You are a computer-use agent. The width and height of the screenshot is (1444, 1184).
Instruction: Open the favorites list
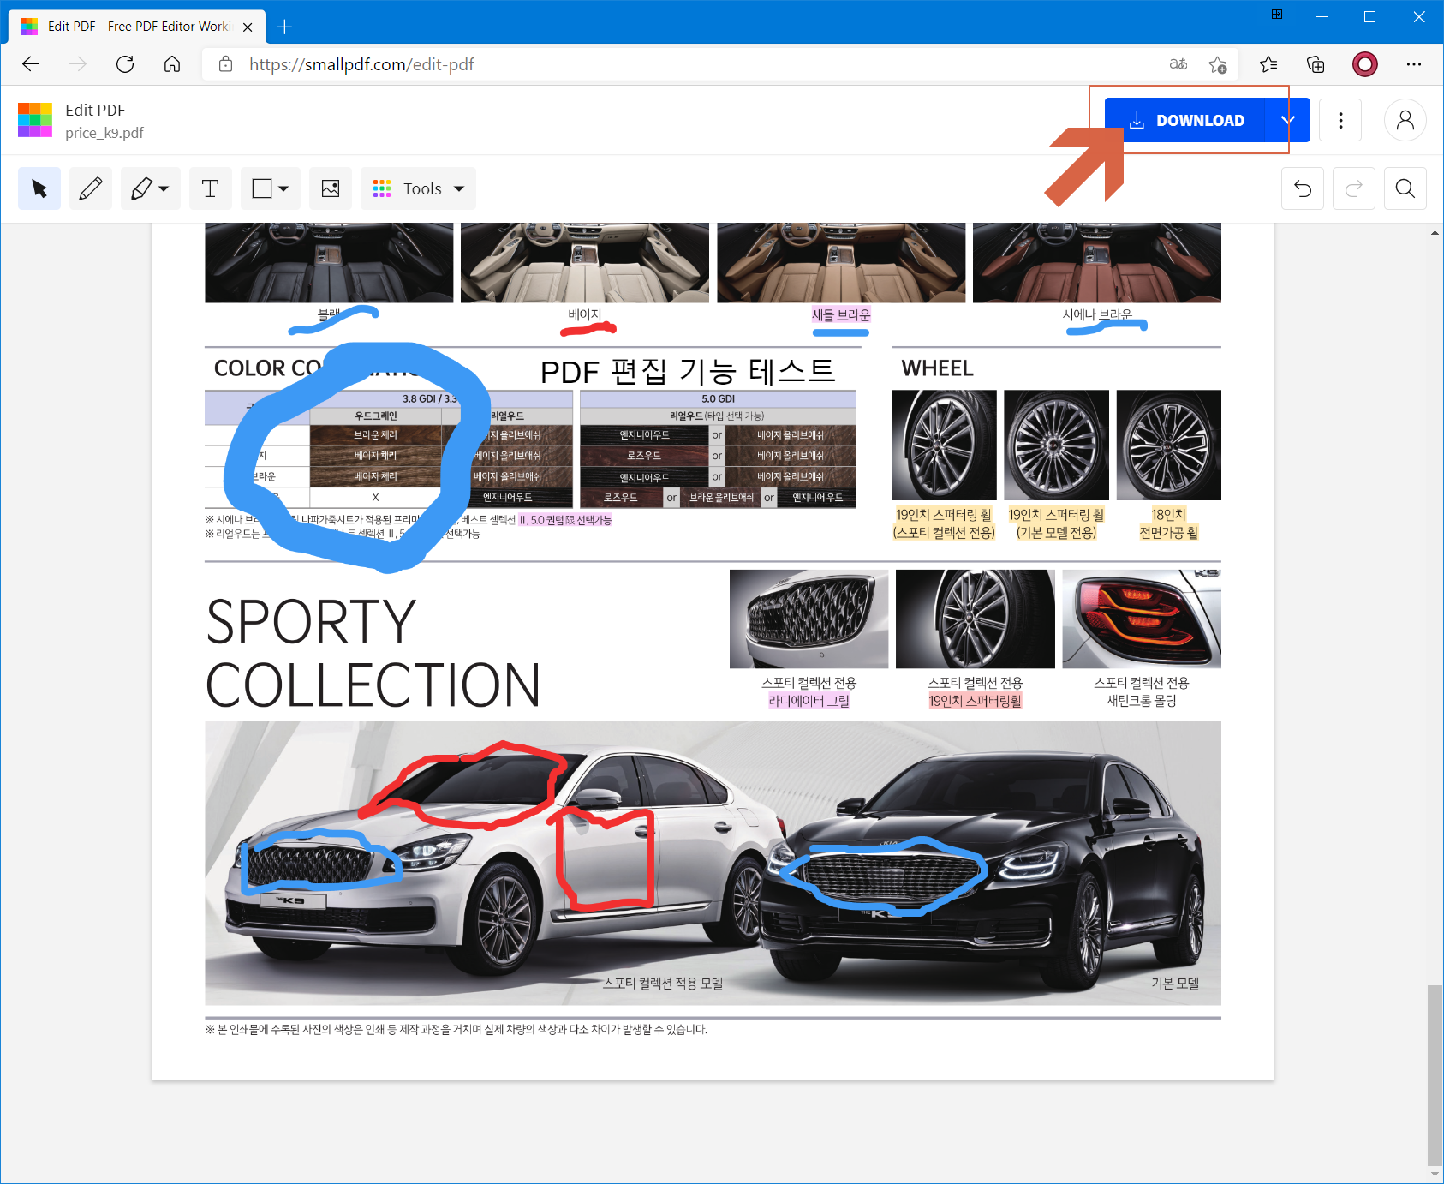pyautogui.click(x=1268, y=64)
